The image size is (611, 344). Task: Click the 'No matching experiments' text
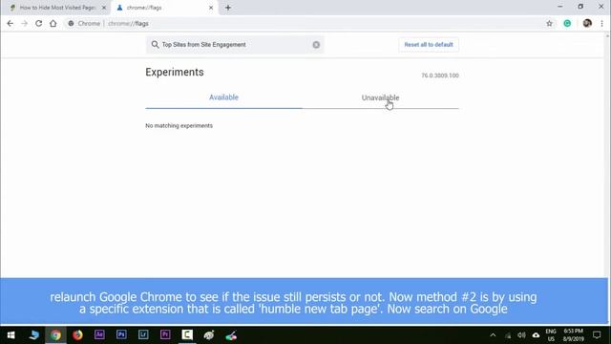pyautogui.click(x=179, y=125)
